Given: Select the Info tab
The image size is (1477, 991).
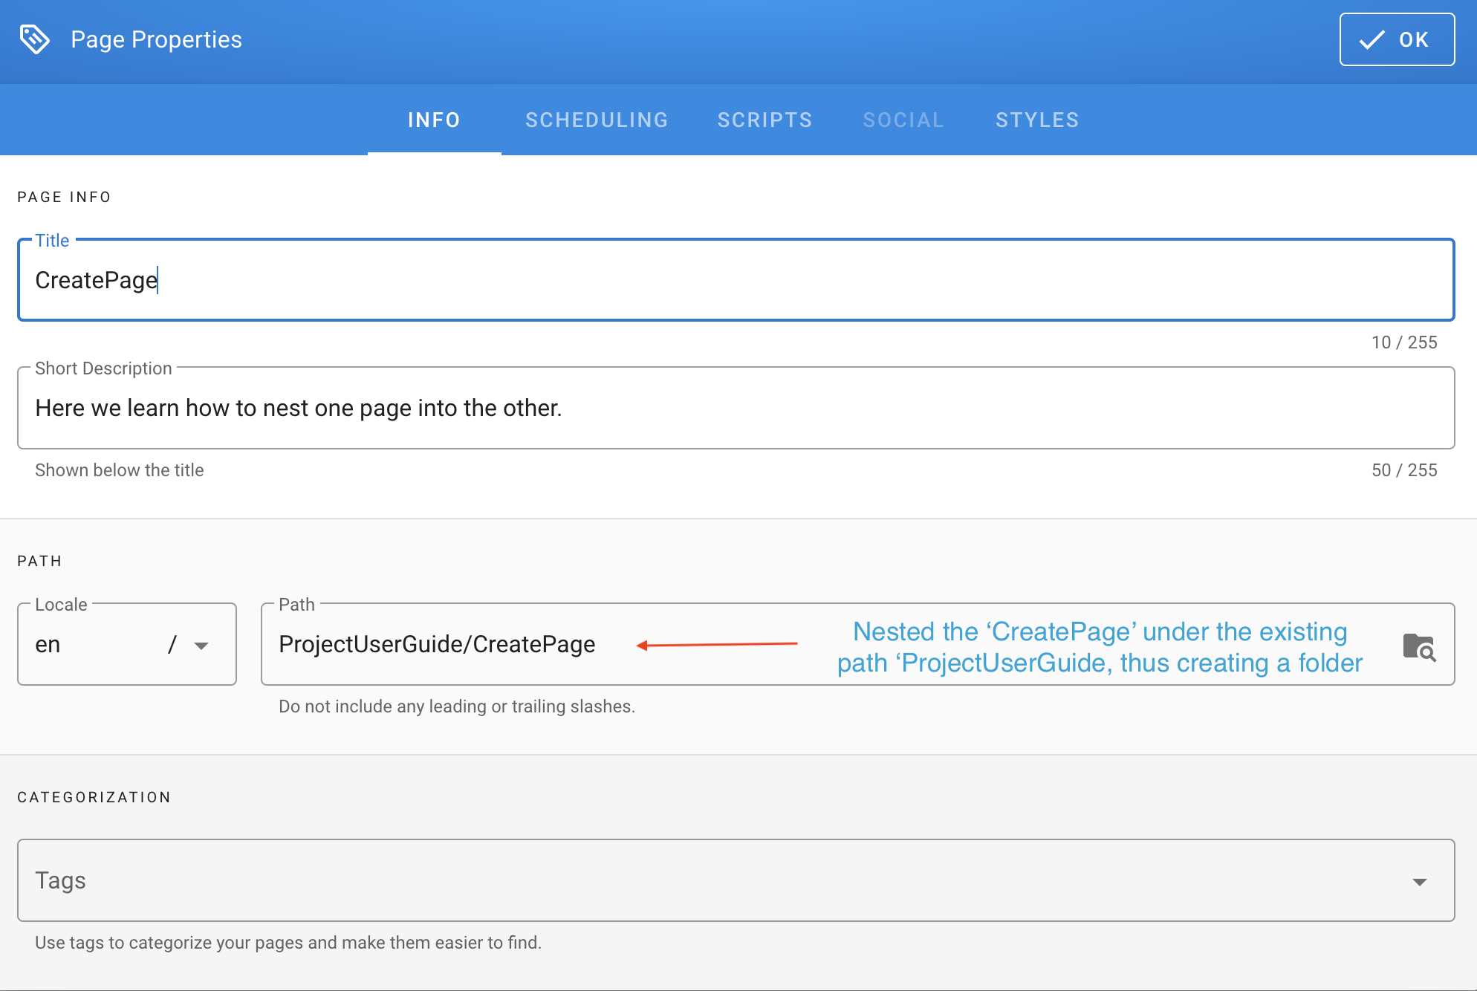Looking at the screenshot, I should coord(434,120).
